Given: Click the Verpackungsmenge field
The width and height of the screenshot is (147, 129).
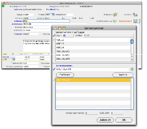Looking at the screenshot, I should [x=31, y=66].
